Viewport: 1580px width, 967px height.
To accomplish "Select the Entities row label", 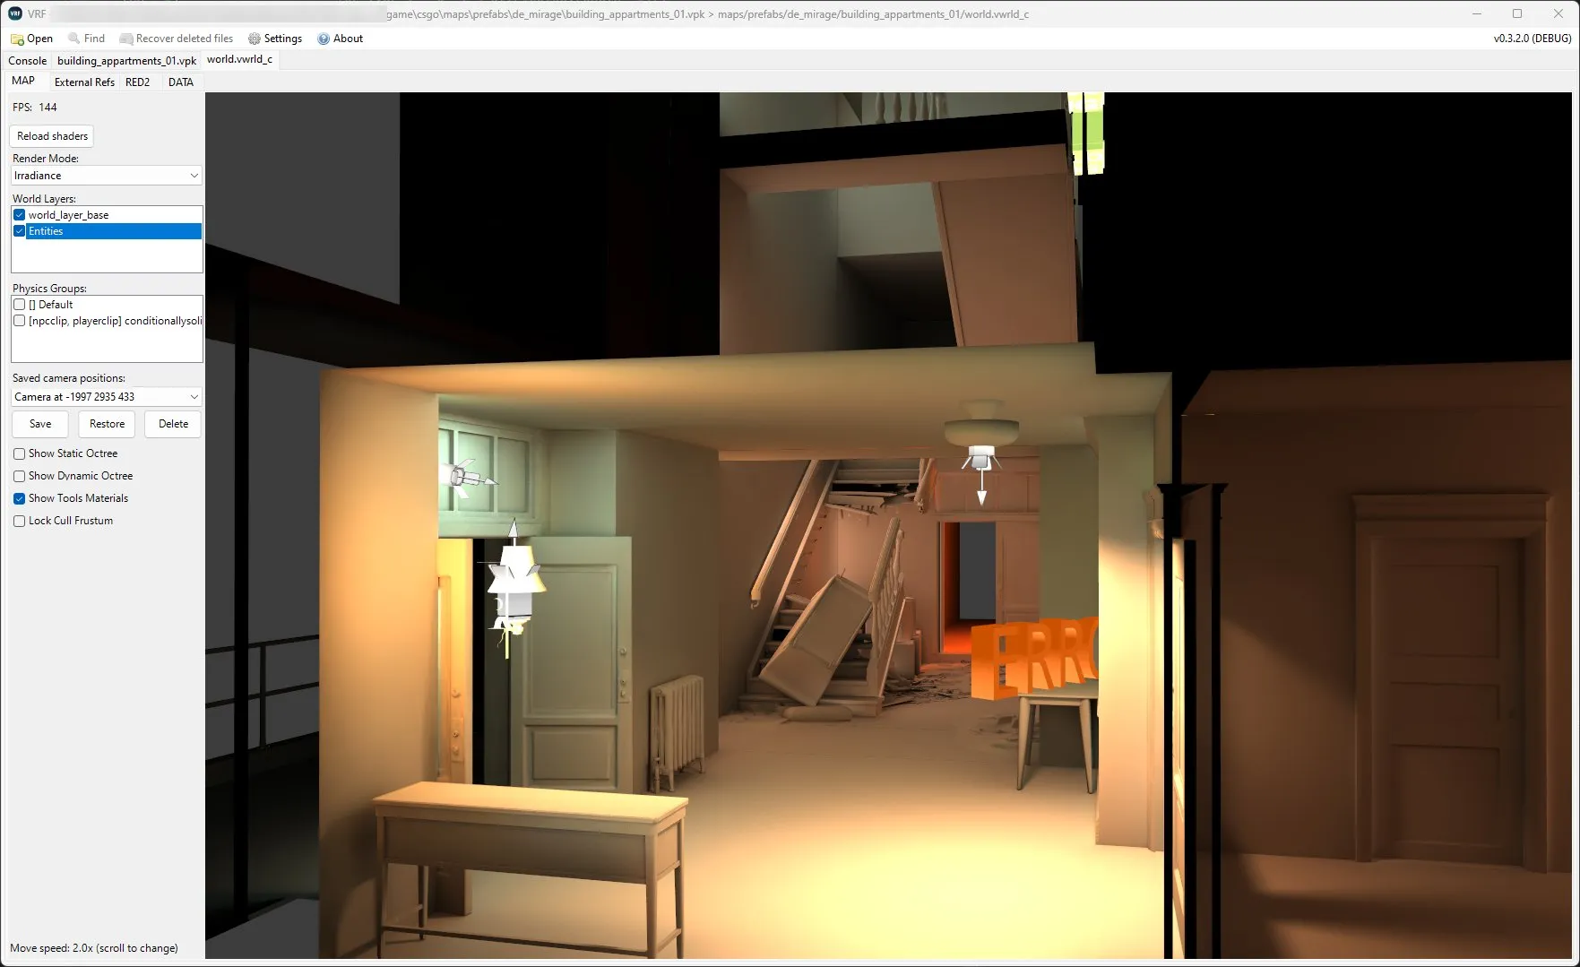I will click(x=46, y=231).
